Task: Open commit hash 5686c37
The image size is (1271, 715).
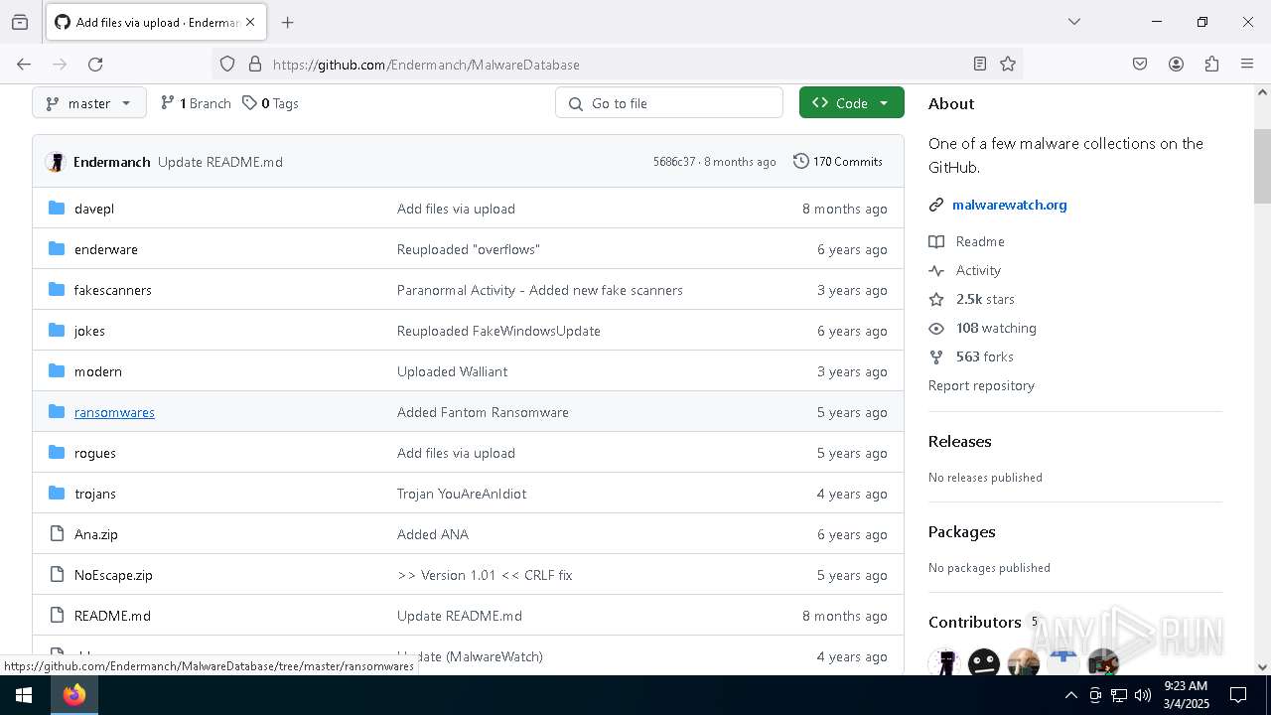Action: tap(674, 162)
